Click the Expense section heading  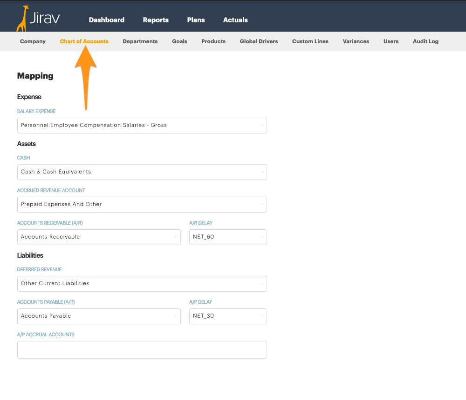(29, 97)
